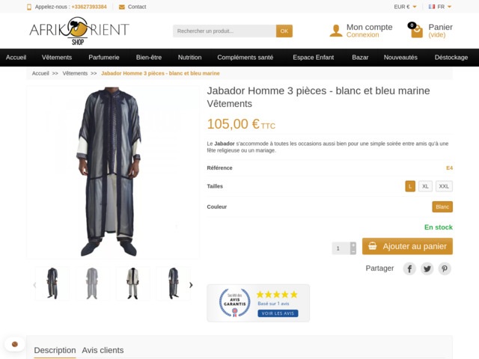
Task: Show next product thumbnails arrow
Action: point(191,284)
